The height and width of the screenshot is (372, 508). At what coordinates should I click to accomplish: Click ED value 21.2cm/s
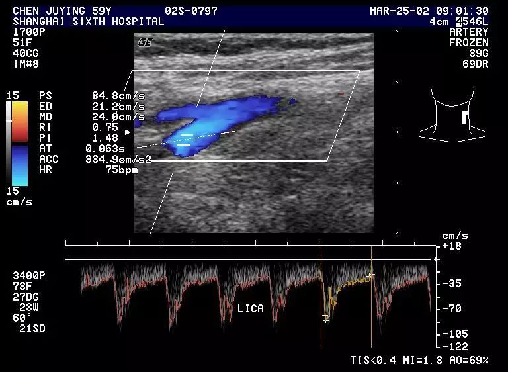(118, 107)
